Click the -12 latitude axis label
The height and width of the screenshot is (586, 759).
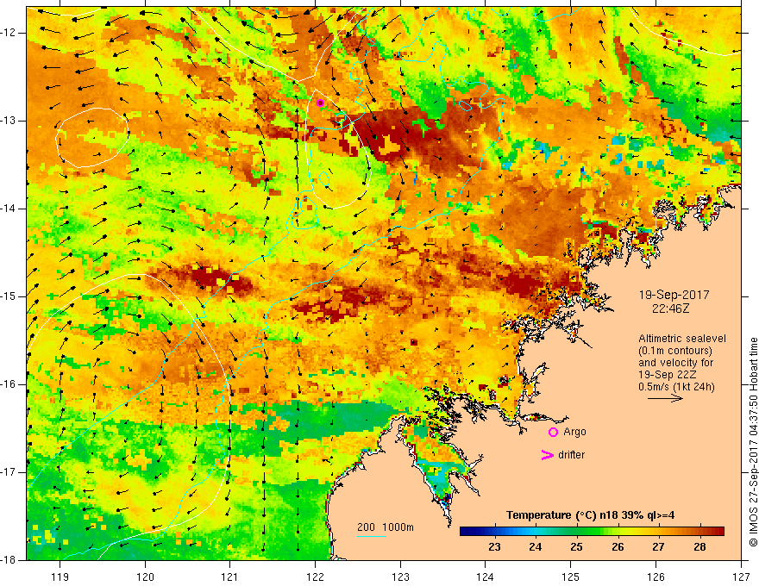click(x=9, y=33)
